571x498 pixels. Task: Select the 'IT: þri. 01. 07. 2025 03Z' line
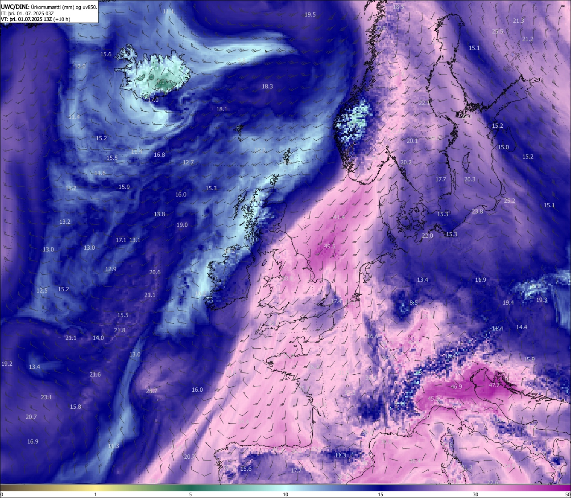pos(28,13)
